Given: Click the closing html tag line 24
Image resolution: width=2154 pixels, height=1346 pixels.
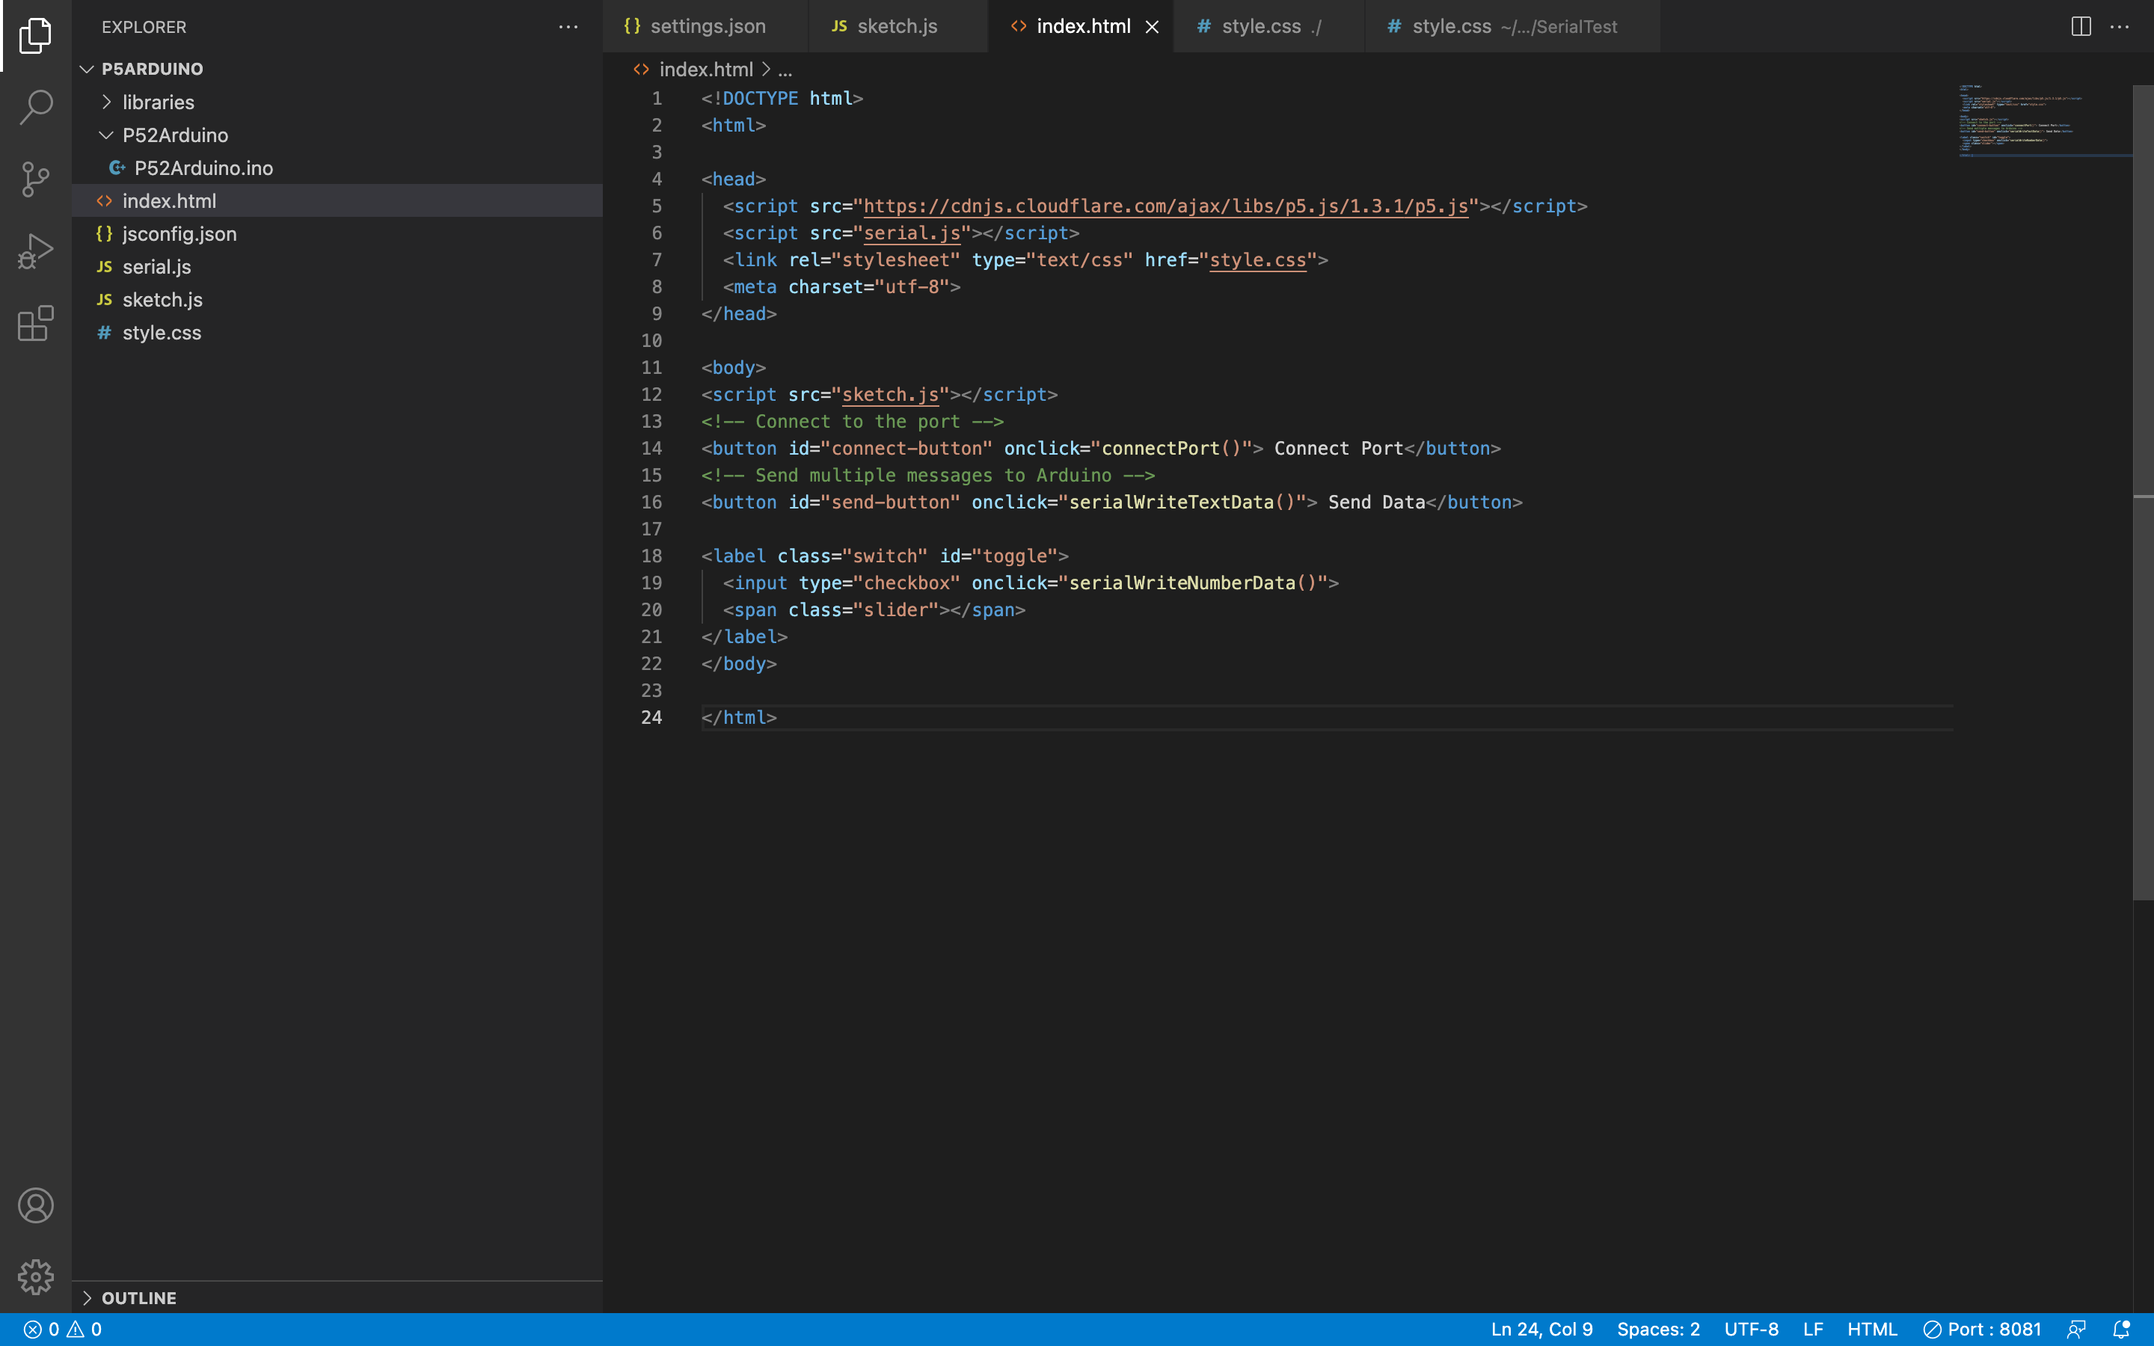Looking at the screenshot, I should click(x=739, y=716).
